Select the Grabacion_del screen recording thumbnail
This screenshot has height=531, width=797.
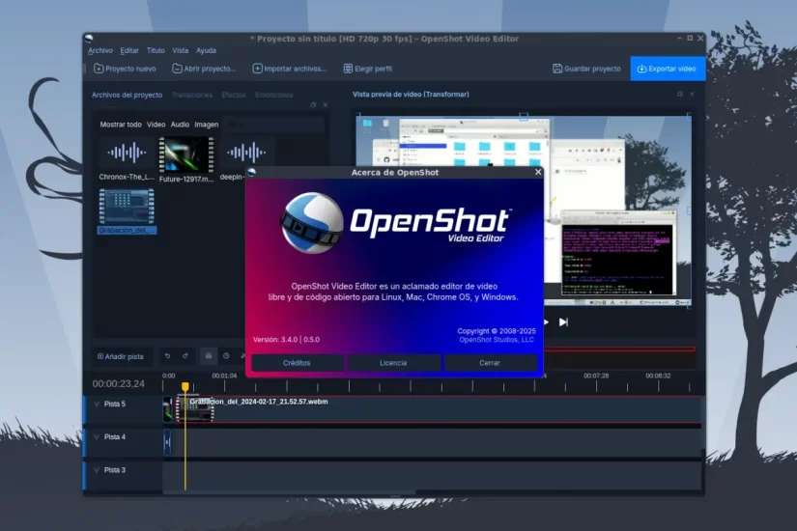coord(127,211)
